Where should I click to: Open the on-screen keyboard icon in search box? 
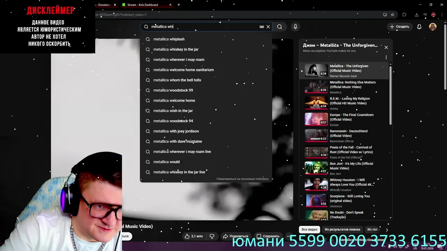click(x=262, y=27)
